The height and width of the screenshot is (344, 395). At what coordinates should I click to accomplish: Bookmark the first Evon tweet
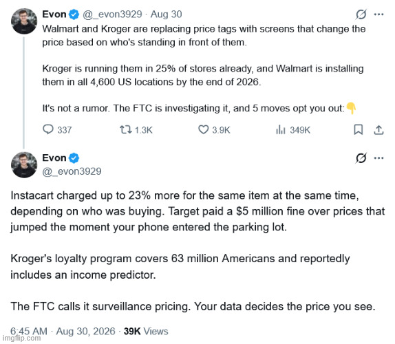click(358, 130)
